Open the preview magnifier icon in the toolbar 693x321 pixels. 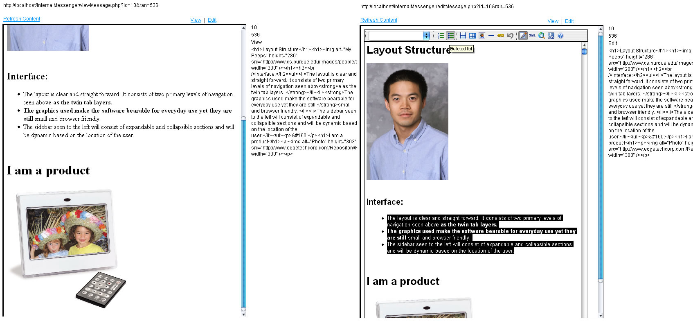coord(542,36)
